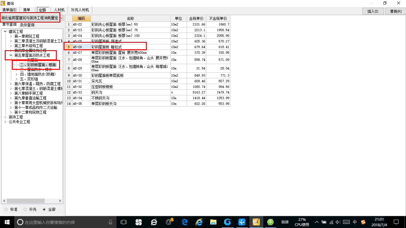The image size is (406, 228).
Task: Open File Explorer folder icon
Action: (x=213, y=222)
